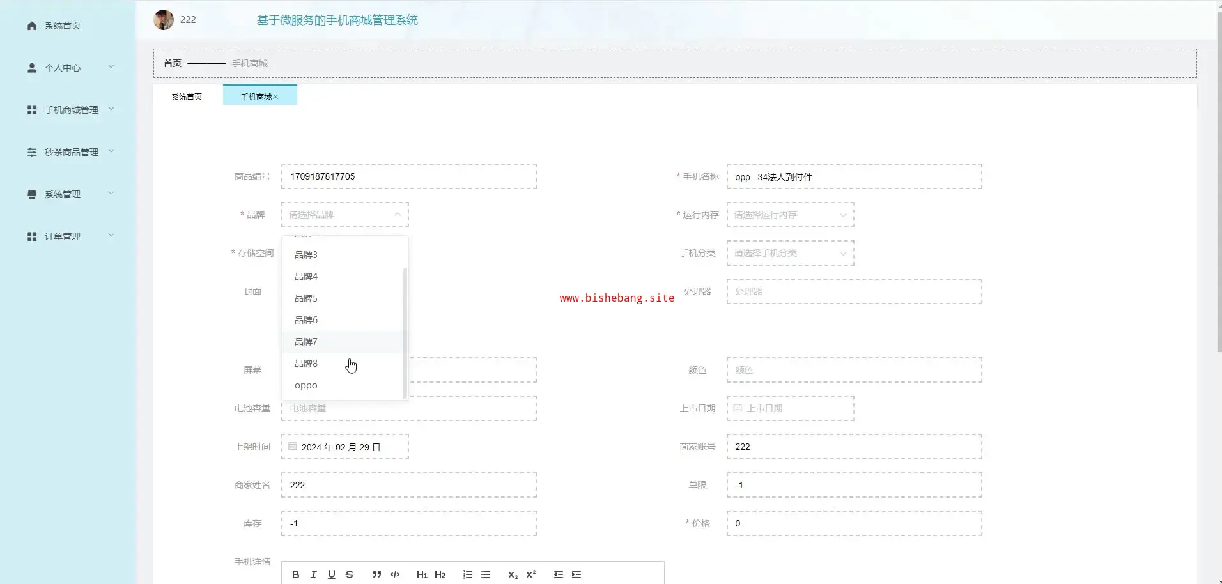1222x584 pixels.
Task: Insert a blockquote in editor
Action: coord(377,574)
